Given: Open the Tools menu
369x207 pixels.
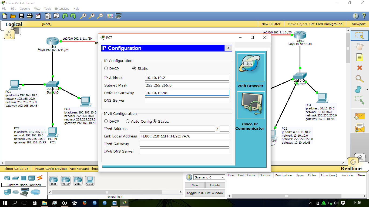Looking at the screenshot, I should [48, 9].
